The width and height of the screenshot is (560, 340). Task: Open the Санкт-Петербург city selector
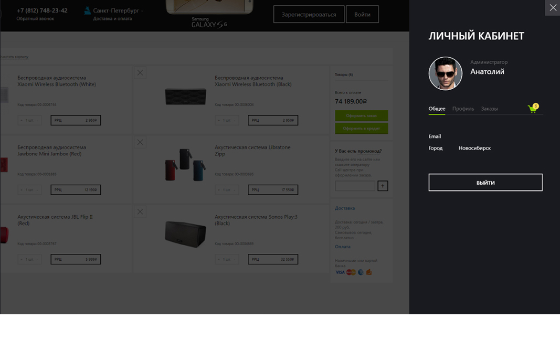coord(118,10)
